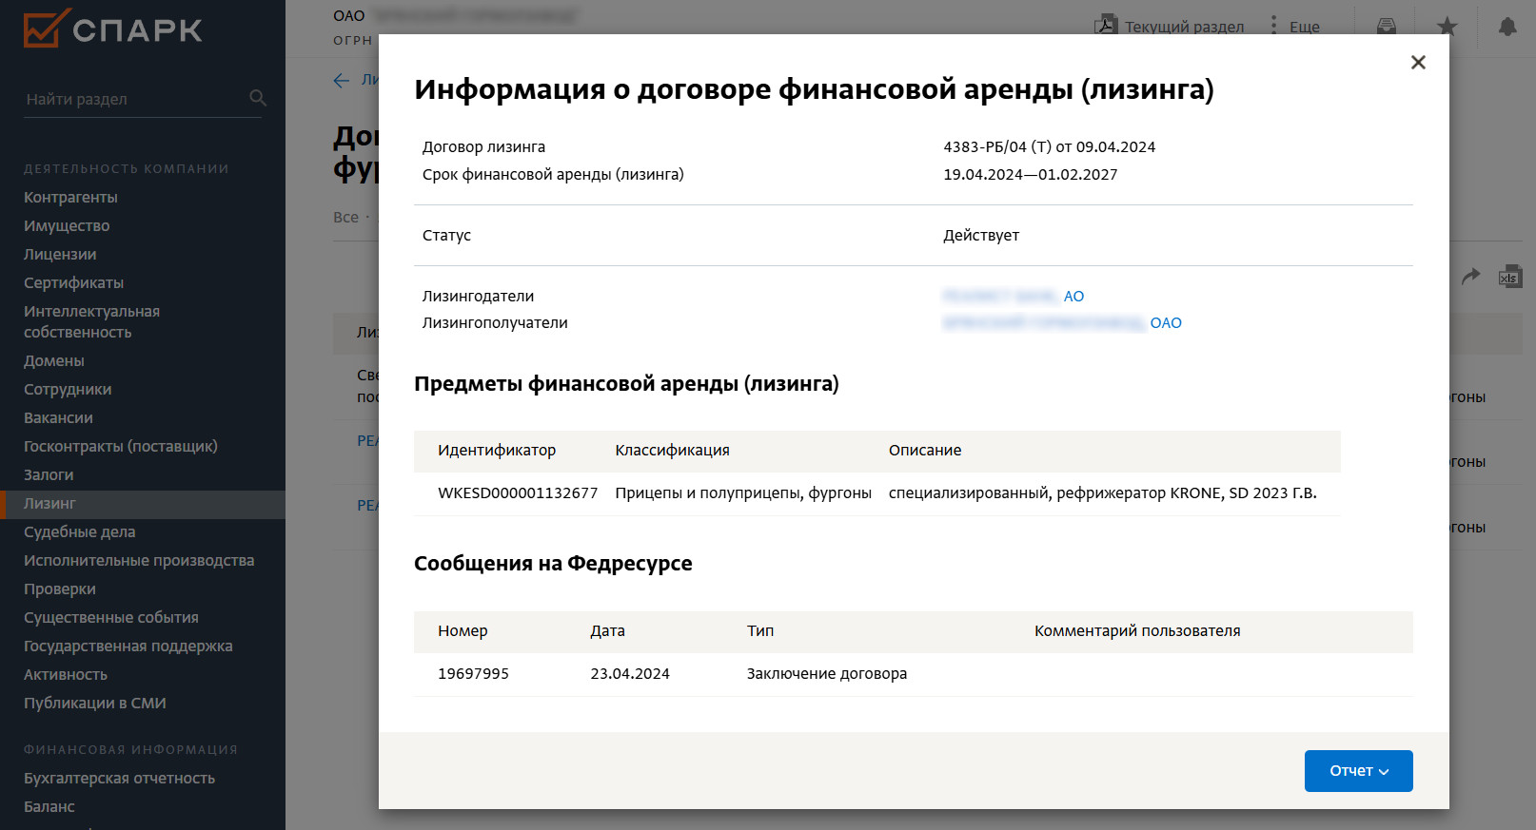The width and height of the screenshot is (1536, 830).
Task: Open Контрагенты in the sidebar
Action: 70,198
